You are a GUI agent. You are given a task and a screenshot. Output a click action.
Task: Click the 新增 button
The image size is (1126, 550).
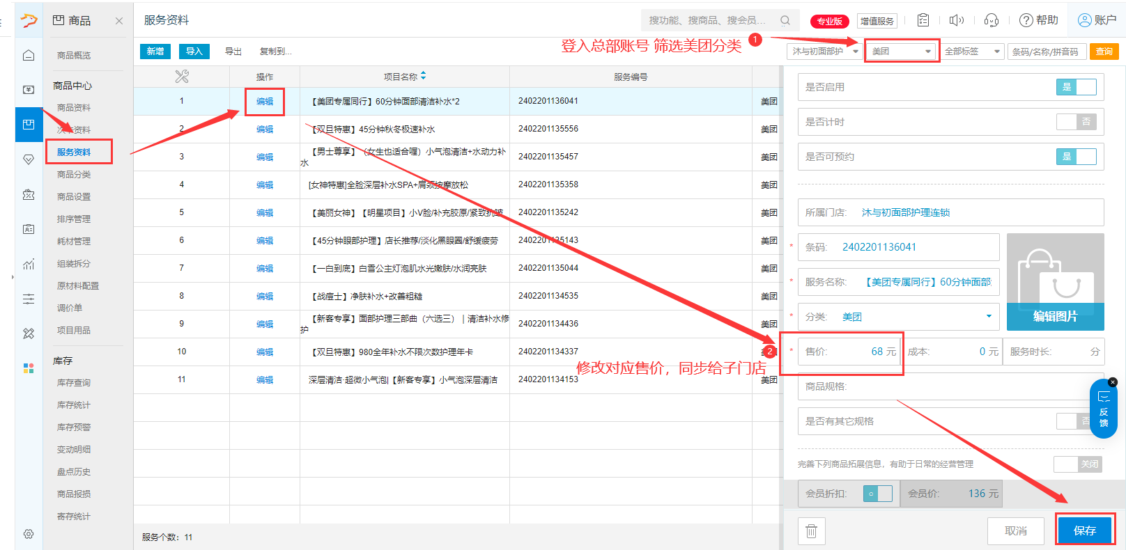pos(155,52)
